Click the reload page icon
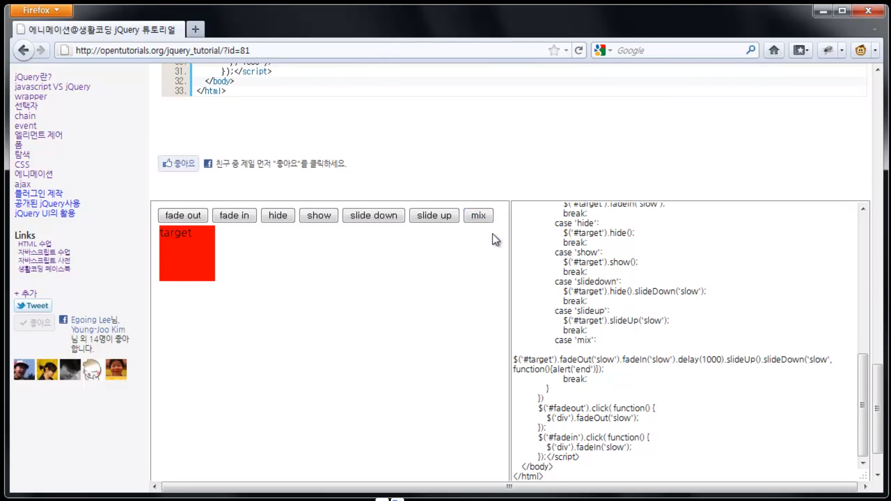Image resolution: width=891 pixels, height=501 pixels. pyautogui.click(x=578, y=50)
